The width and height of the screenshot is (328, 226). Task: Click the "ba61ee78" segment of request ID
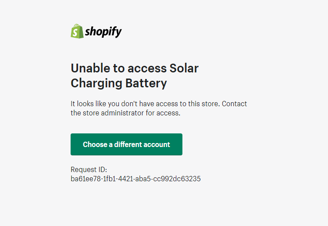click(x=86, y=179)
